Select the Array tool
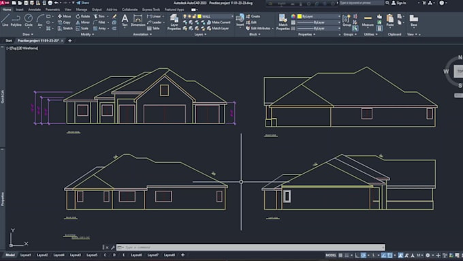This screenshot has width=463, height=261. coord(100,29)
